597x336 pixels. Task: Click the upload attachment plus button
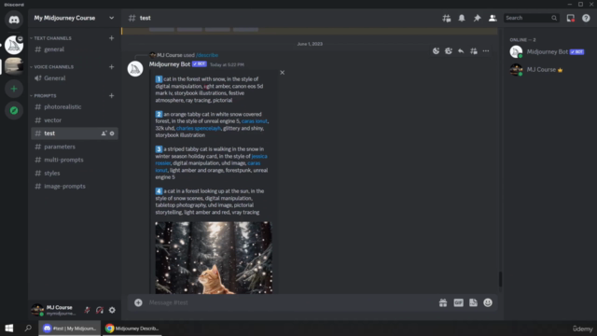(x=138, y=302)
